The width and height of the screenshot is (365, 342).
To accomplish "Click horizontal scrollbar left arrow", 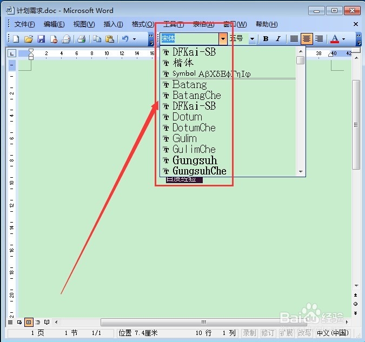I will pyautogui.click(x=56, y=322).
